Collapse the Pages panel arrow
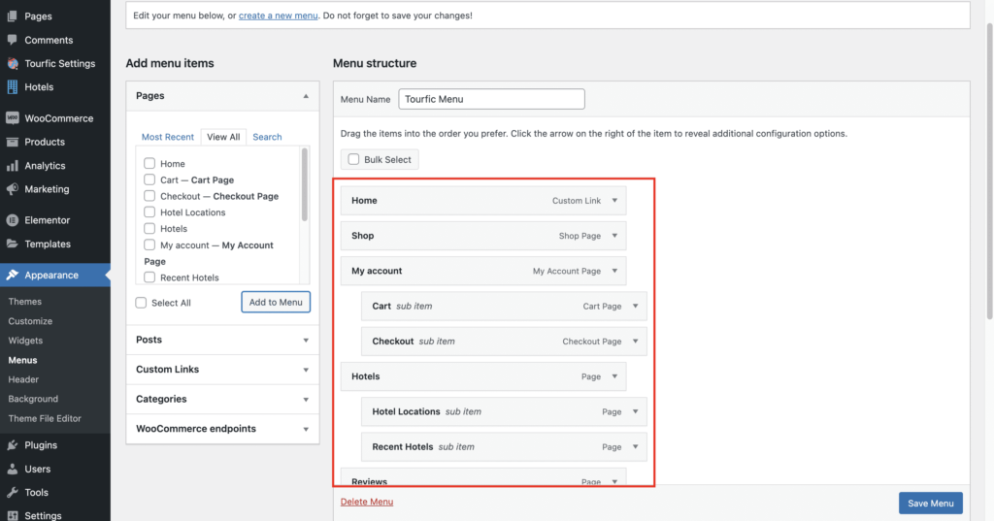The width and height of the screenshot is (994, 521). (306, 96)
